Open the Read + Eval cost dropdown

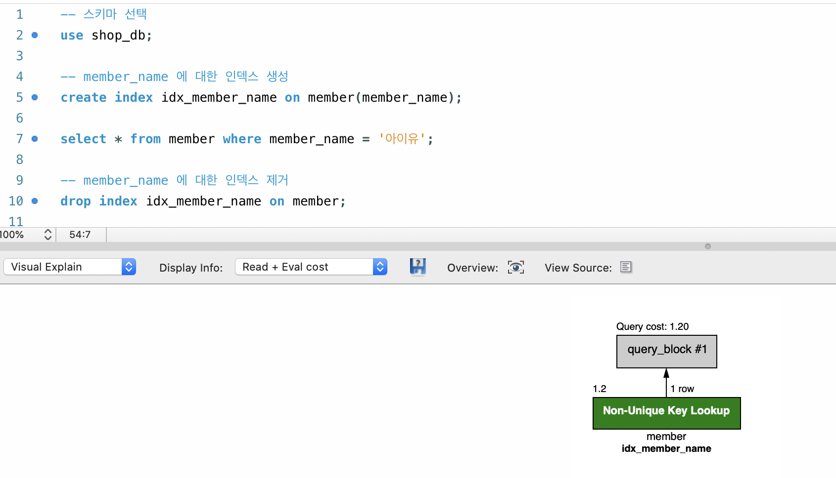pyautogui.click(x=311, y=267)
